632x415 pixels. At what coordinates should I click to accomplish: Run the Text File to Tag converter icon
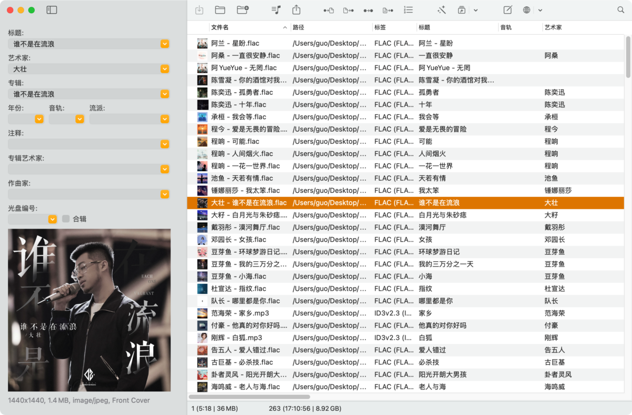(x=388, y=10)
